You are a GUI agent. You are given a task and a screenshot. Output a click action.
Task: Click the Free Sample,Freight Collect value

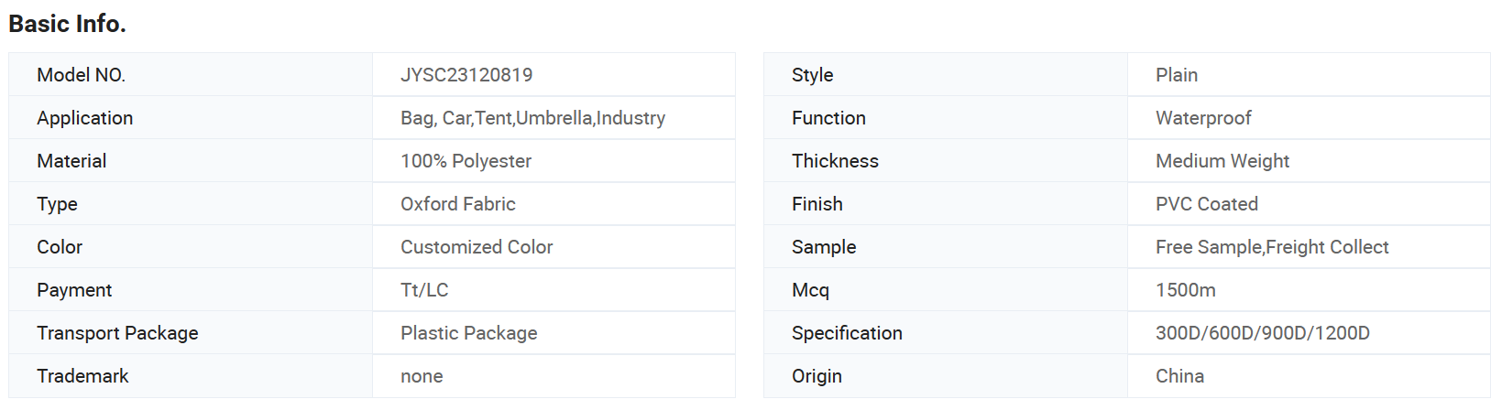click(x=1272, y=247)
